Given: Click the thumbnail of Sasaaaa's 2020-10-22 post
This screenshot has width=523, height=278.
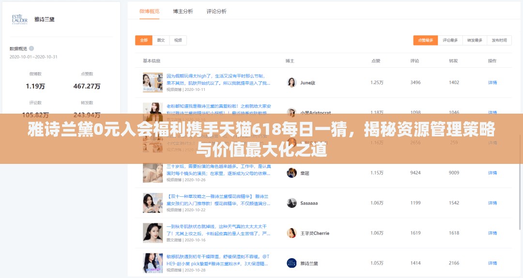Looking at the screenshot, I should point(153,203).
